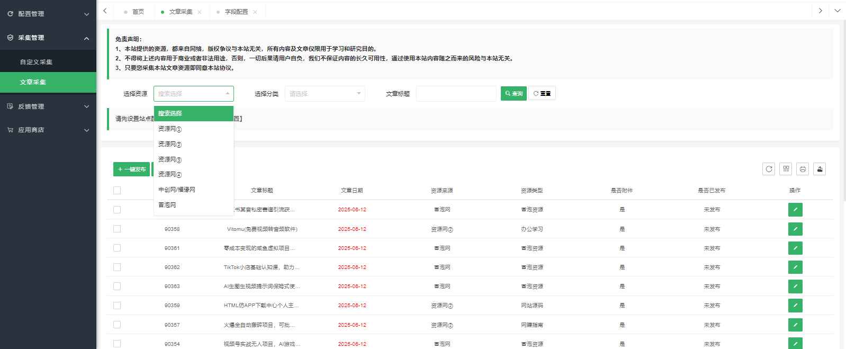Click the right arrow to scroll tabs forward
Viewport: 846px width, 349px height.
coord(821,11)
